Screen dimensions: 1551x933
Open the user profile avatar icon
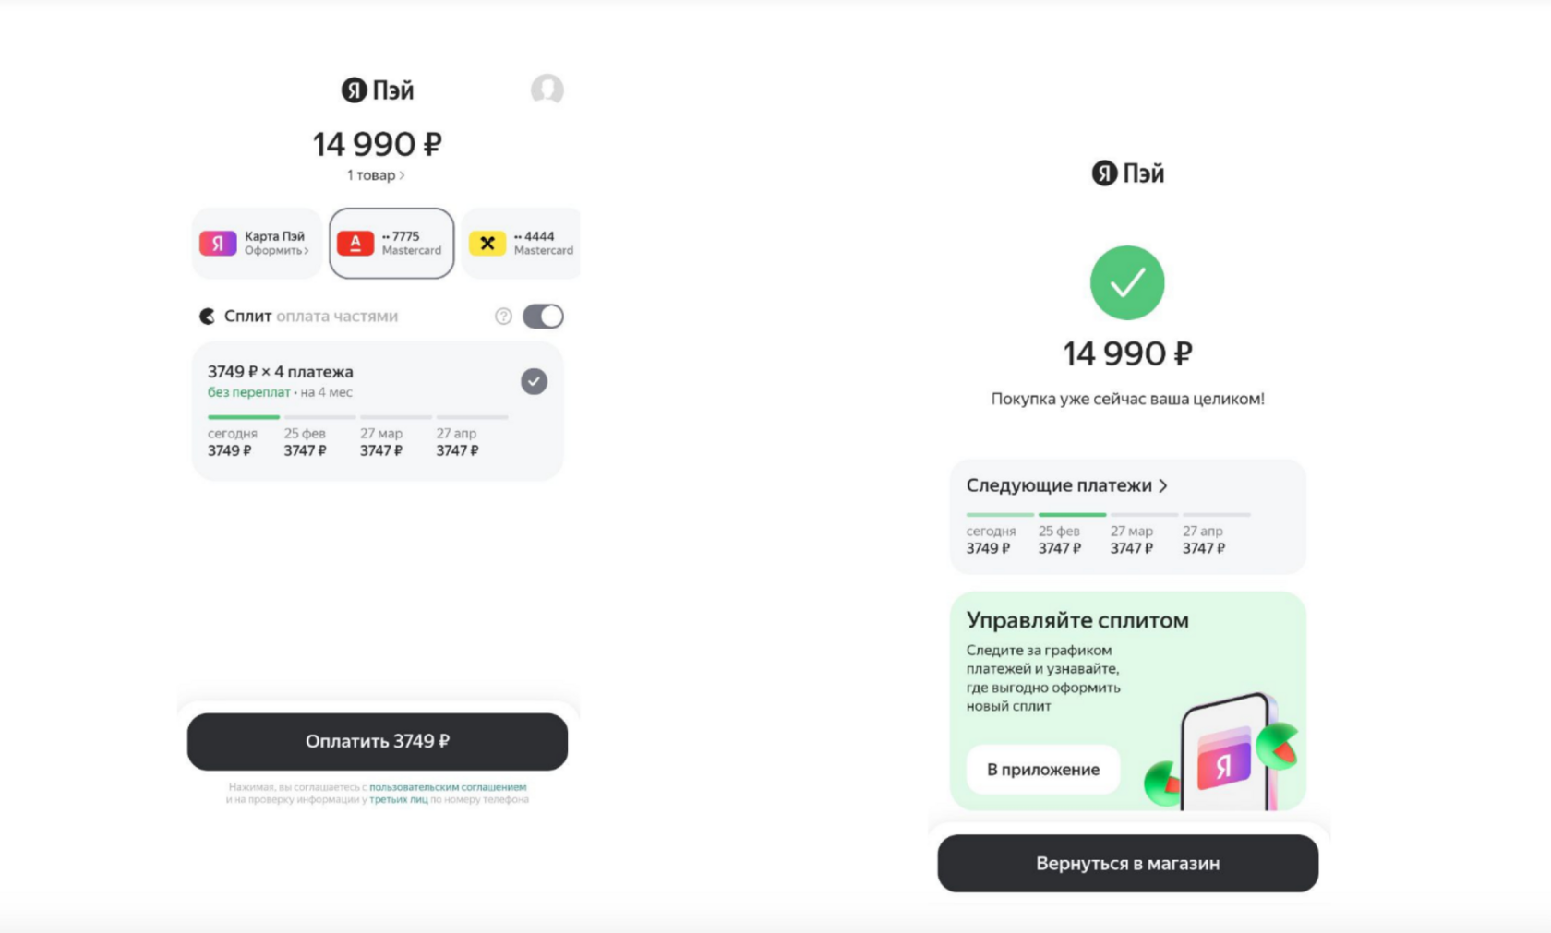[547, 90]
